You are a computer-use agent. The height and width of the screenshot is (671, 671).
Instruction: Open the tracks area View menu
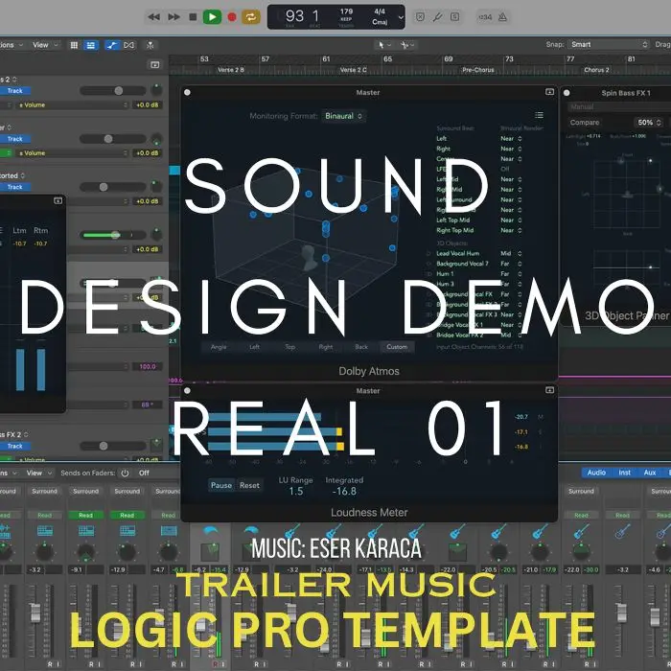(44, 45)
